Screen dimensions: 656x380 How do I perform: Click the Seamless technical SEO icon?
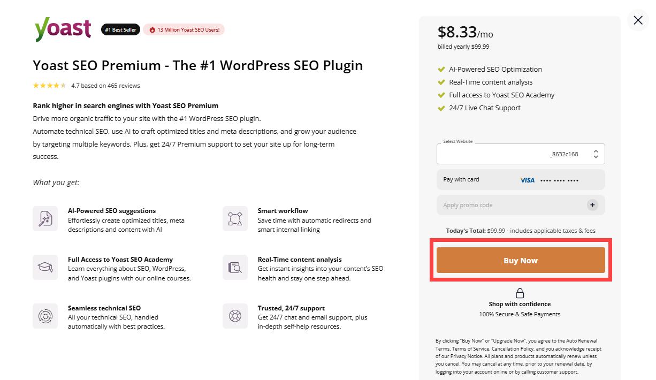[x=45, y=316]
